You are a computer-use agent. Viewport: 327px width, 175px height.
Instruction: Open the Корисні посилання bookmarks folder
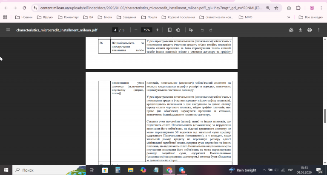[178, 17]
